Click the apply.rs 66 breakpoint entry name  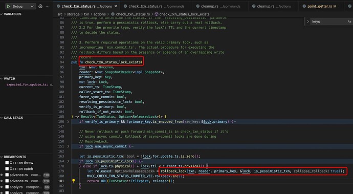coord(16,187)
